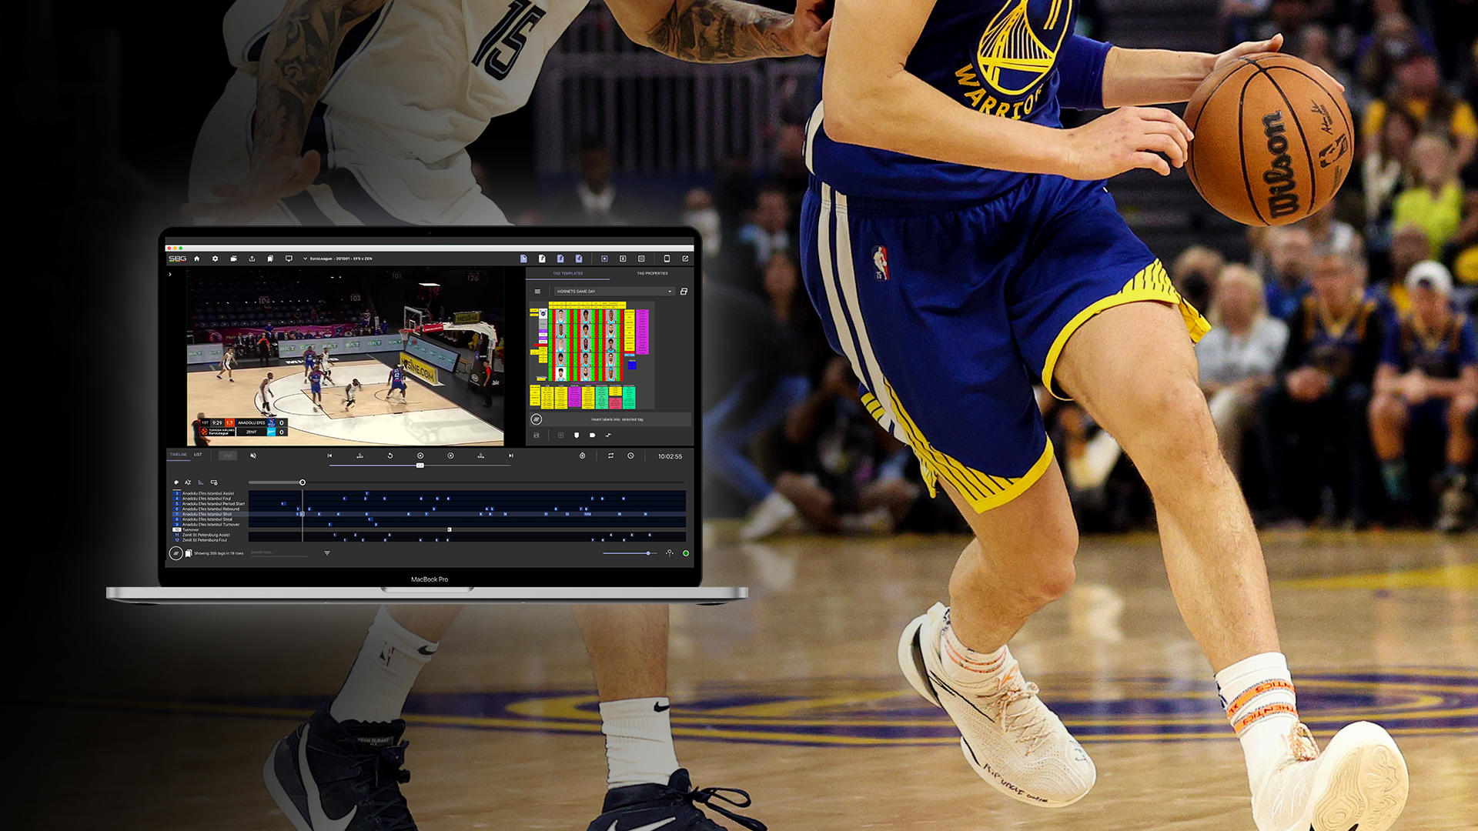The image size is (1478, 831).
Task: Open the display output icon in the toolbar
Action: tap(289, 259)
